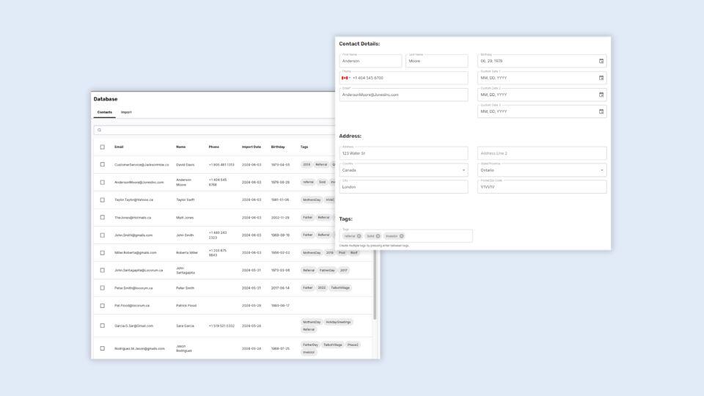704x396 pixels.
Task: Expand the State/Province dropdown showing Ontario
Action: tap(602, 170)
